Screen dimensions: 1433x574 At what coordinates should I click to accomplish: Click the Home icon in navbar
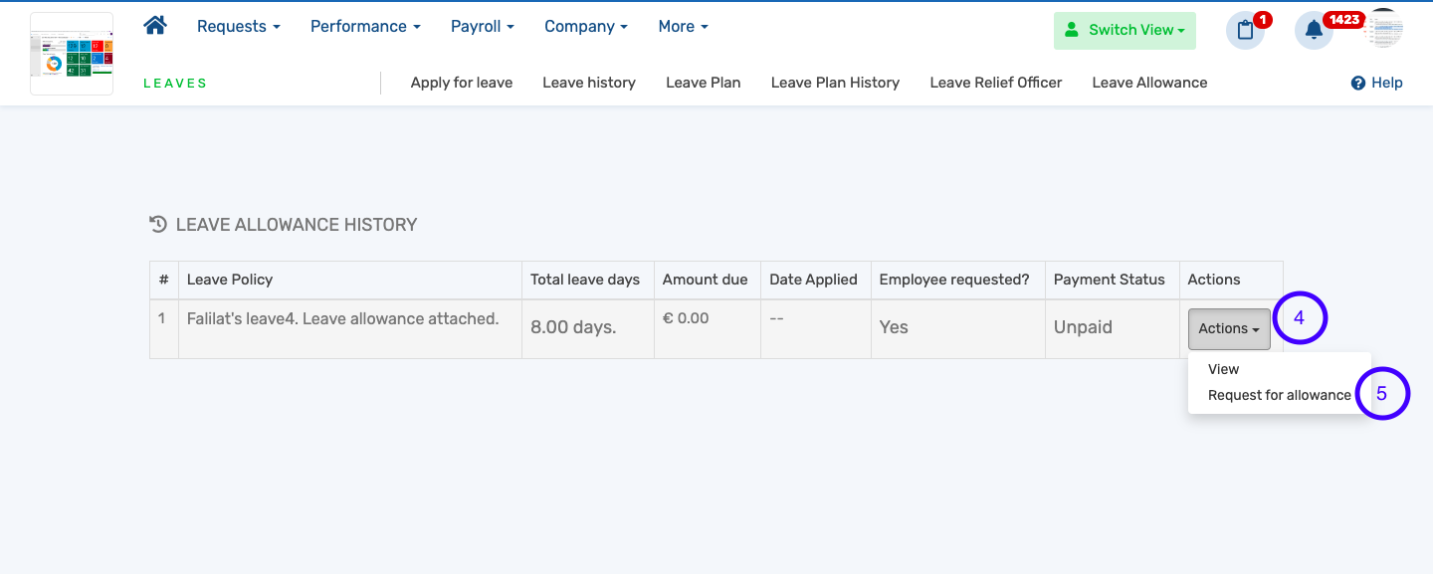click(155, 26)
